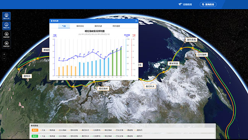Zoom out with the minus map button

pyautogui.click(x=4, y=59)
